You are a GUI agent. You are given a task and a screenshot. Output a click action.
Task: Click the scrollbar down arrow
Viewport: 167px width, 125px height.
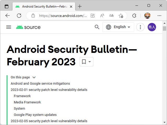(164, 122)
